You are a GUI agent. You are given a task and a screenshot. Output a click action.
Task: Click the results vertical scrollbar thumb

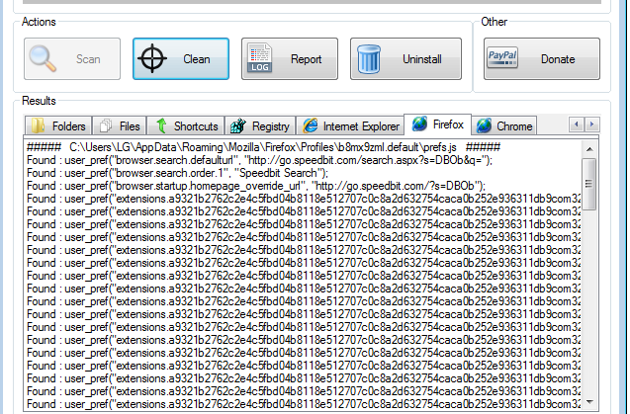point(589,185)
